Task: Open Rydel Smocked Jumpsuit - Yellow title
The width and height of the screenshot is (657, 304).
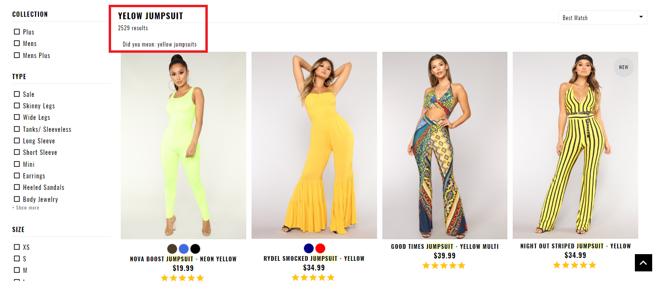Action: click(x=314, y=258)
